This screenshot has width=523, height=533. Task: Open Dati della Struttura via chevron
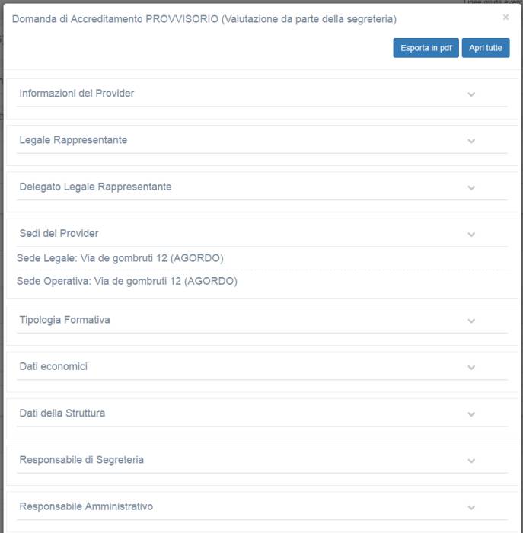click(471, 414)
